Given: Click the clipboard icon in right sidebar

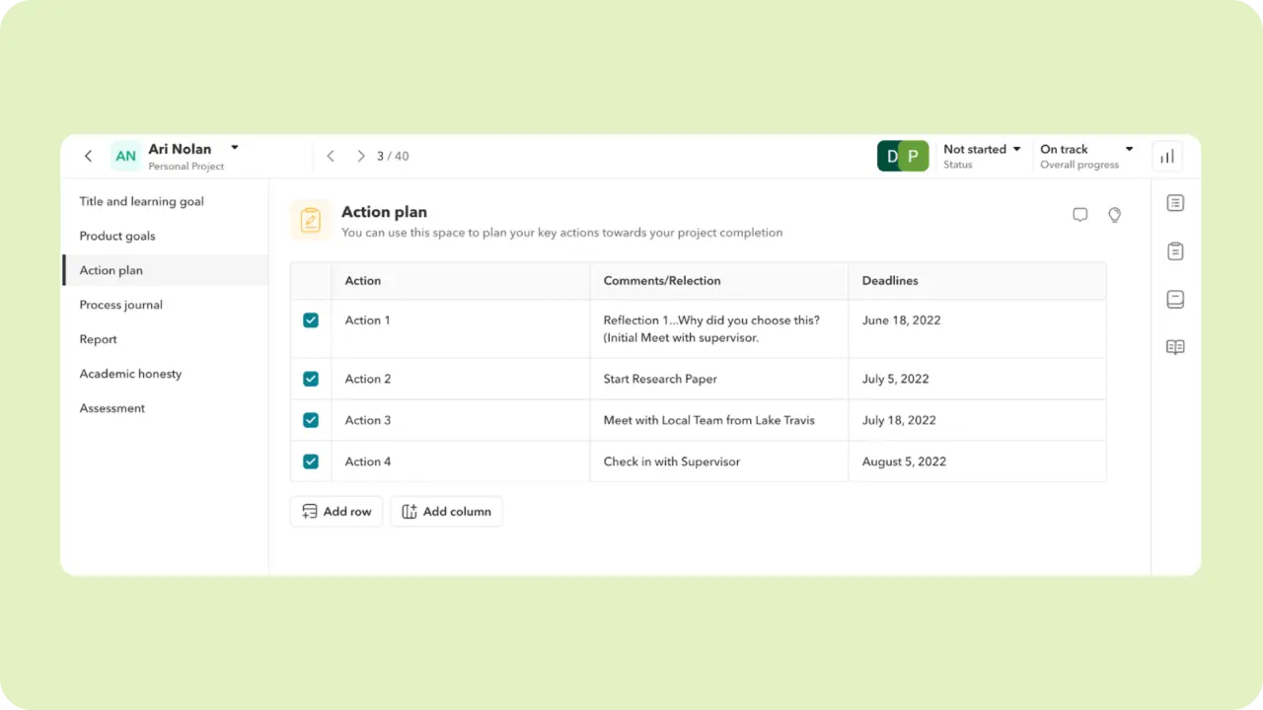Looking at the screenshot, I should click(1175, 251).
